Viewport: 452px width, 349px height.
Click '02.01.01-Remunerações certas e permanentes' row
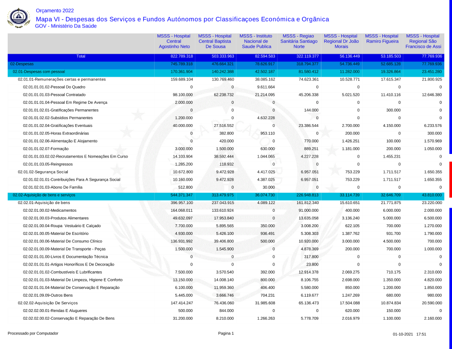point(61,79)
